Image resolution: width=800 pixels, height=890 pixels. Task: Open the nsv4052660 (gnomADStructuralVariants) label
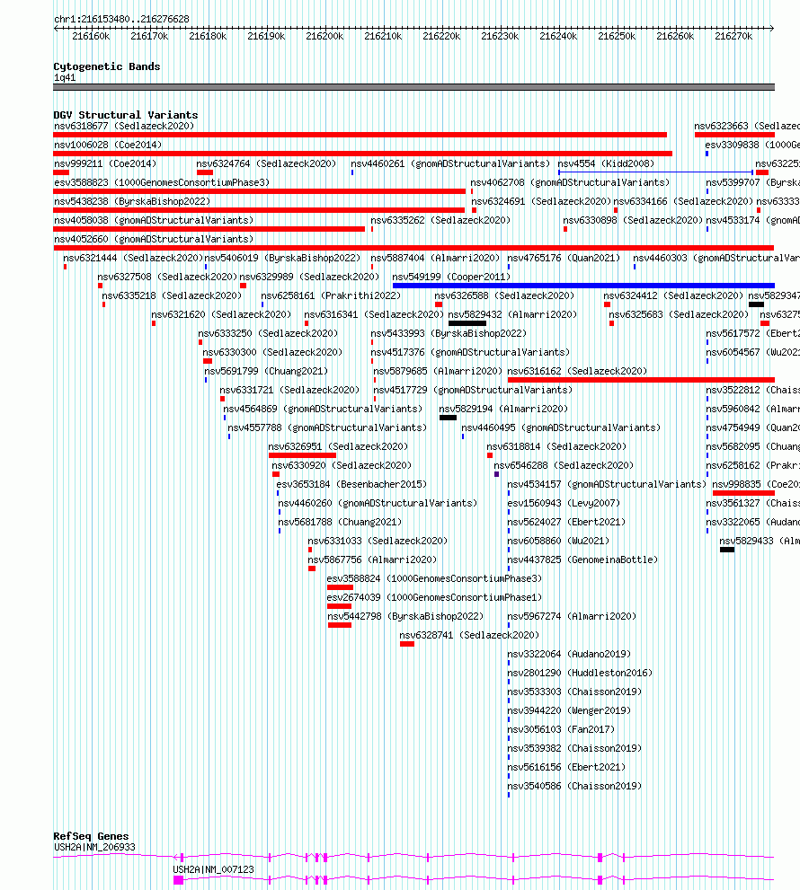coord(154,239)
